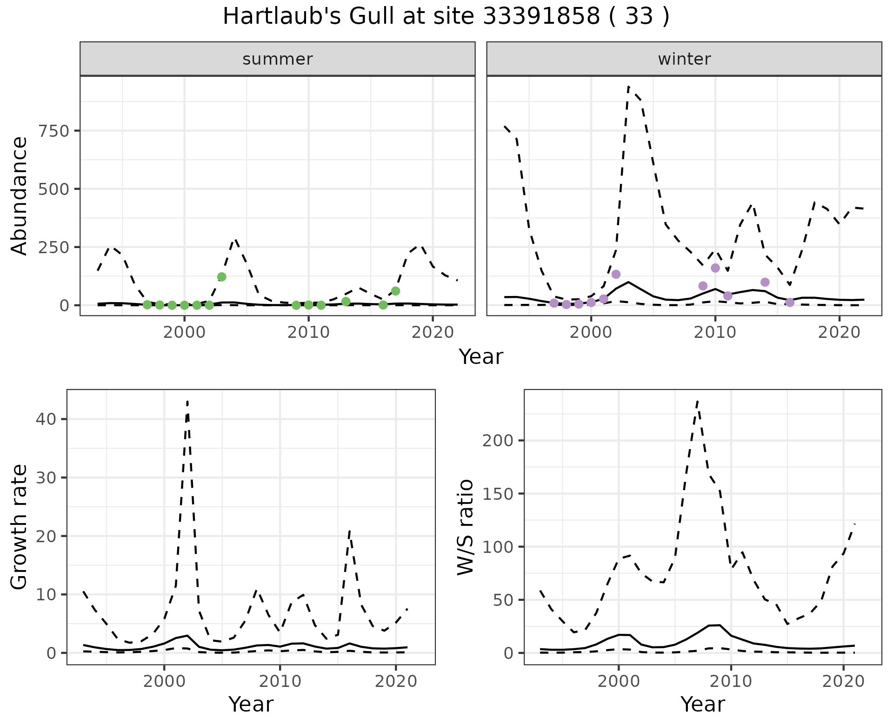Click the purple winter point near 2002

coord(616,274)
